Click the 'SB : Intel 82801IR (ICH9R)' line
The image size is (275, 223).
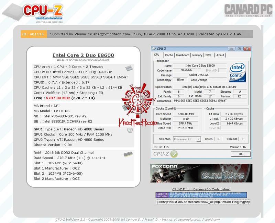pyautogui.click(x=63, y=121)
